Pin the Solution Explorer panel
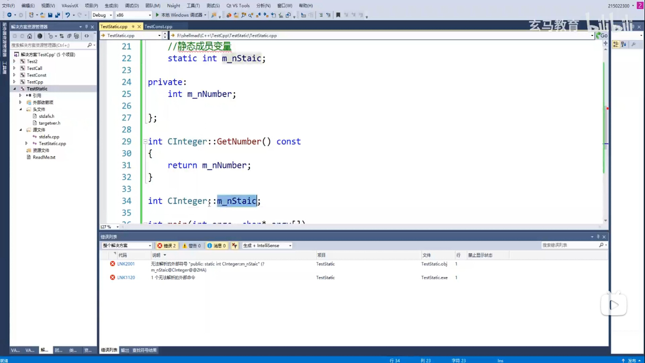Screen dimensions: 645x363 click(86, 26)
